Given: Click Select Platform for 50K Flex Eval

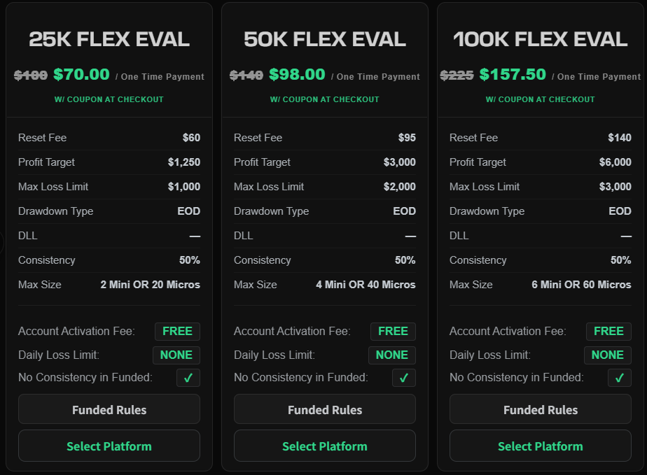Looking at the screenshot, I should [325, 446].
